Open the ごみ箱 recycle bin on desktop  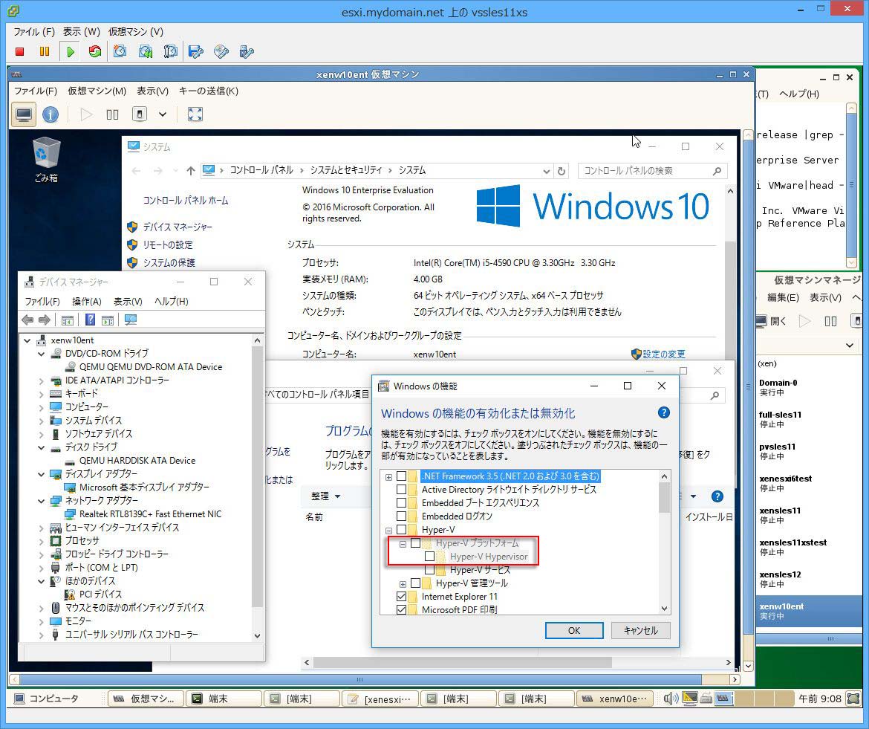tap(46, 160)
